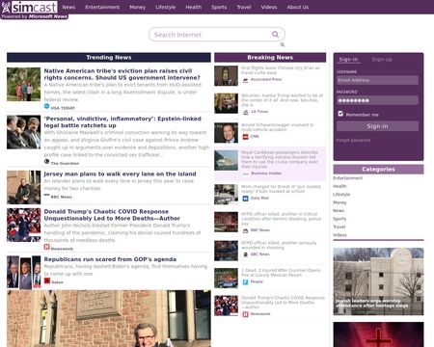
Task: Open 1 Dead, 2 Injured Mexican Resort story
Action: [x=281, y=273]
